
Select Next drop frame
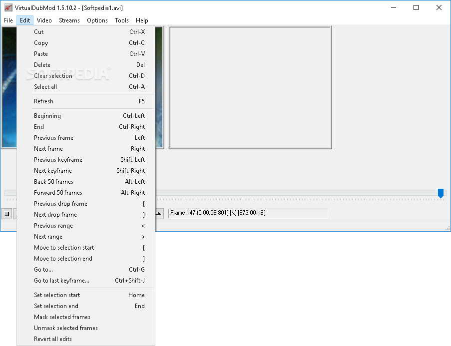coord(86,215)
